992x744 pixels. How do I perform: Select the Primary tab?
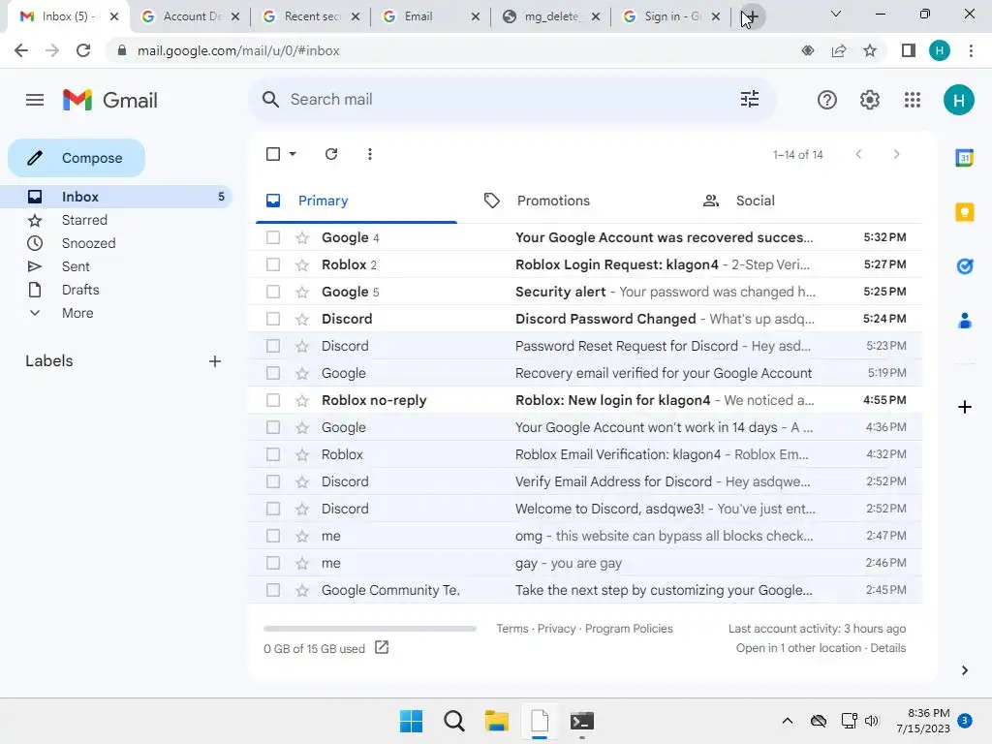[323, 201]
